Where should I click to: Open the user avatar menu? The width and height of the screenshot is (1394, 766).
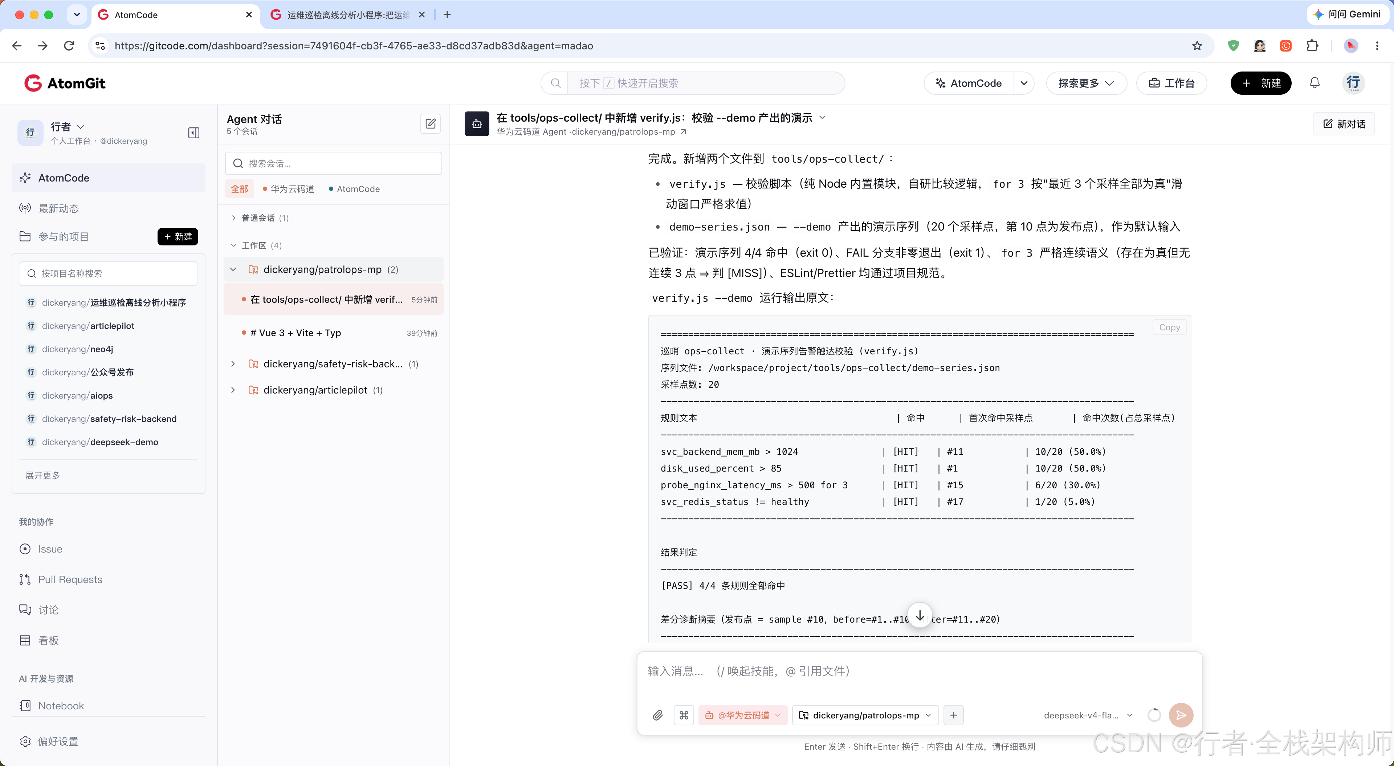1353,83
